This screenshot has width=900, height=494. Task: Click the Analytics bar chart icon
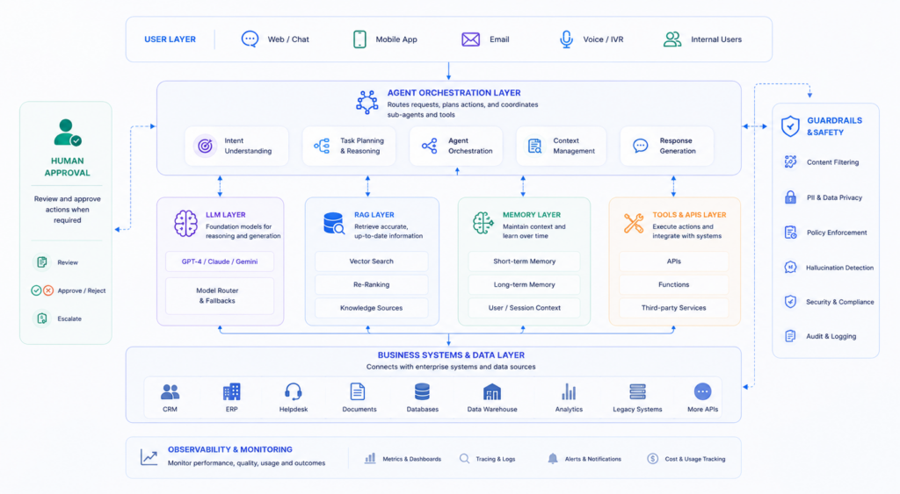[569, 392]
